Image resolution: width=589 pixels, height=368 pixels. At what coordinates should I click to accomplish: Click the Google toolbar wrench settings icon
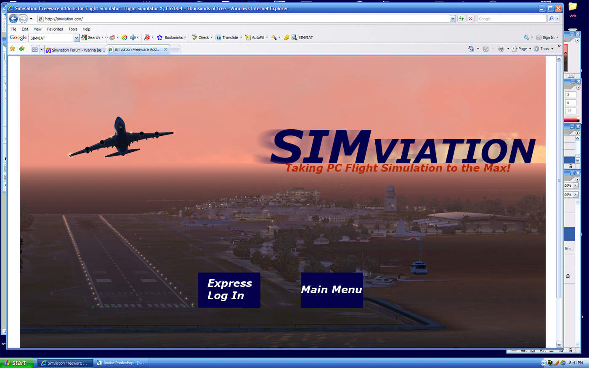click(x=526, y=37)
